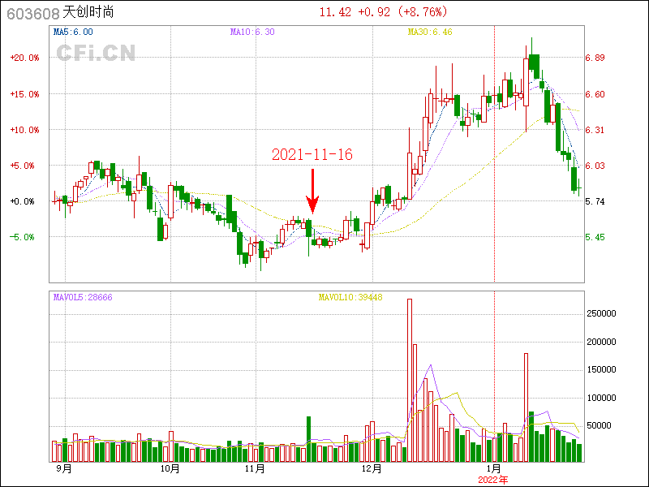The image size is (649, 487).
Task: Select the +20.0% axis label
Action: [x=24, y=58]
